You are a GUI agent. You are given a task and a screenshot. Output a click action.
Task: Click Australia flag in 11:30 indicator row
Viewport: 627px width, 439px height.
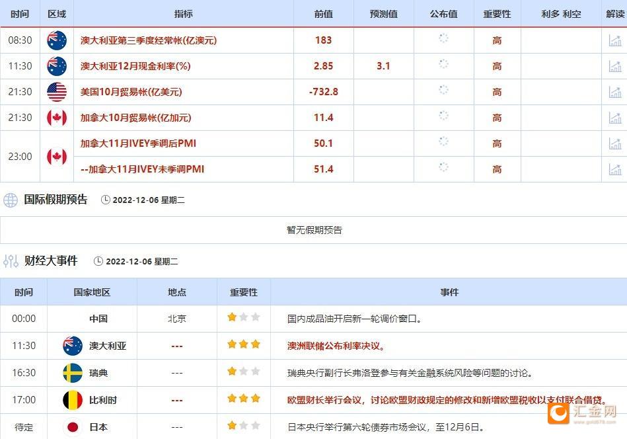click(x=57, y=66)
